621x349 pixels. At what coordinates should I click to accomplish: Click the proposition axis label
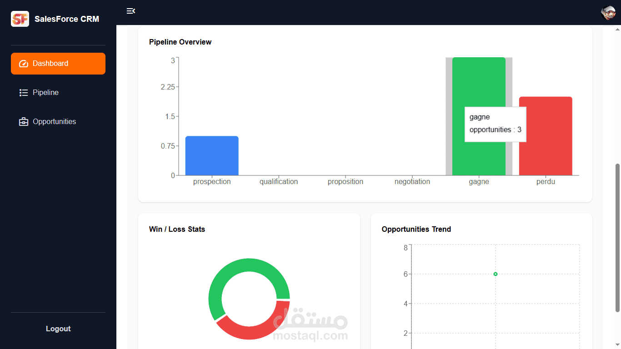pyautogui.click(x=346, y=182)
